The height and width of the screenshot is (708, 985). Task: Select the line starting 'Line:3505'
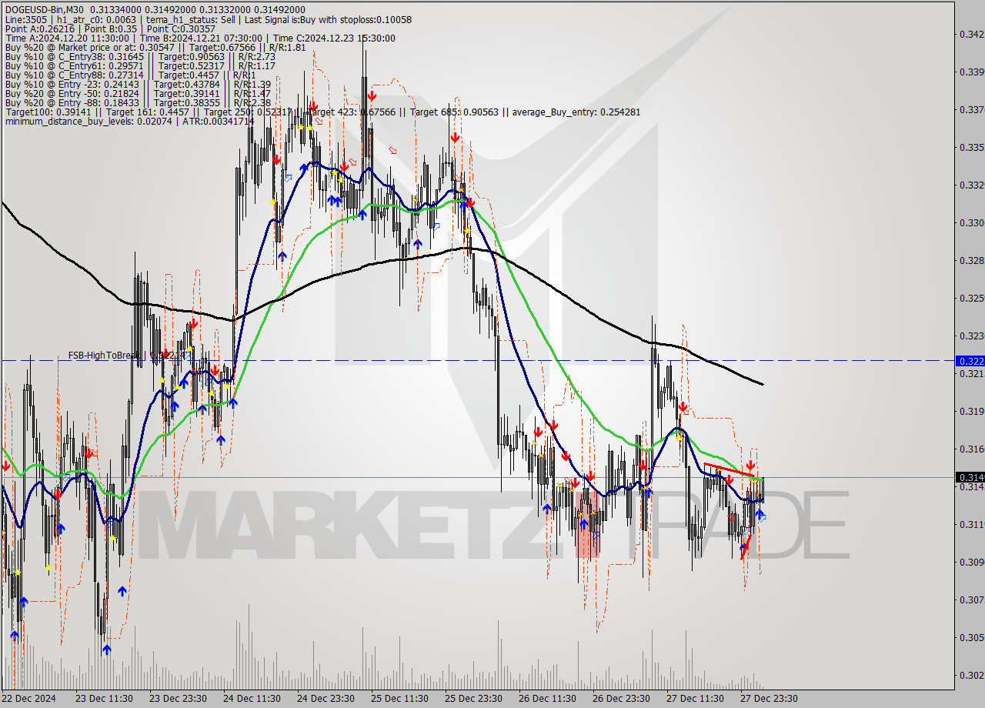coord(208,19)
